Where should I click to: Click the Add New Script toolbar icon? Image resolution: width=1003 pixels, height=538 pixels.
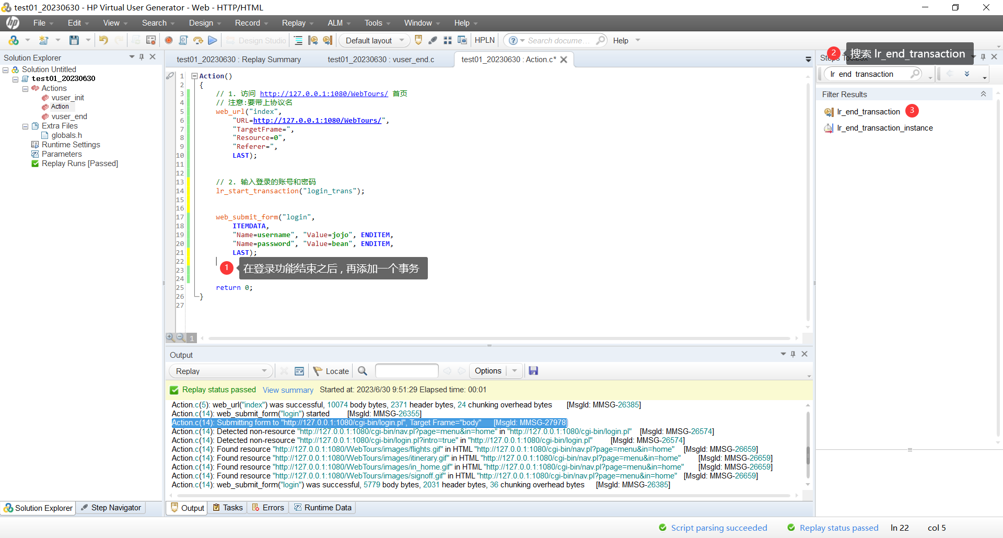tap(44, 40)
